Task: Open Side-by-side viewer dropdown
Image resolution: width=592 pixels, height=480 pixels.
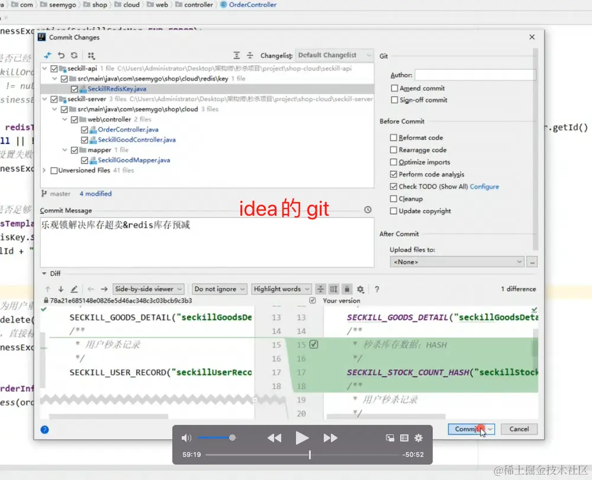Action: [149, 289]
